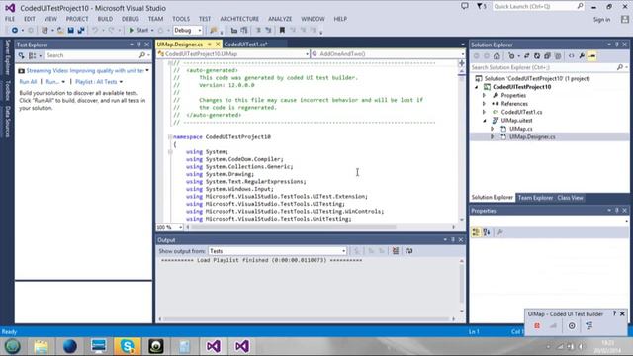Click the View Code icon in Solution Explorer
The image size is (633, 356).
(x=571, y=56)
